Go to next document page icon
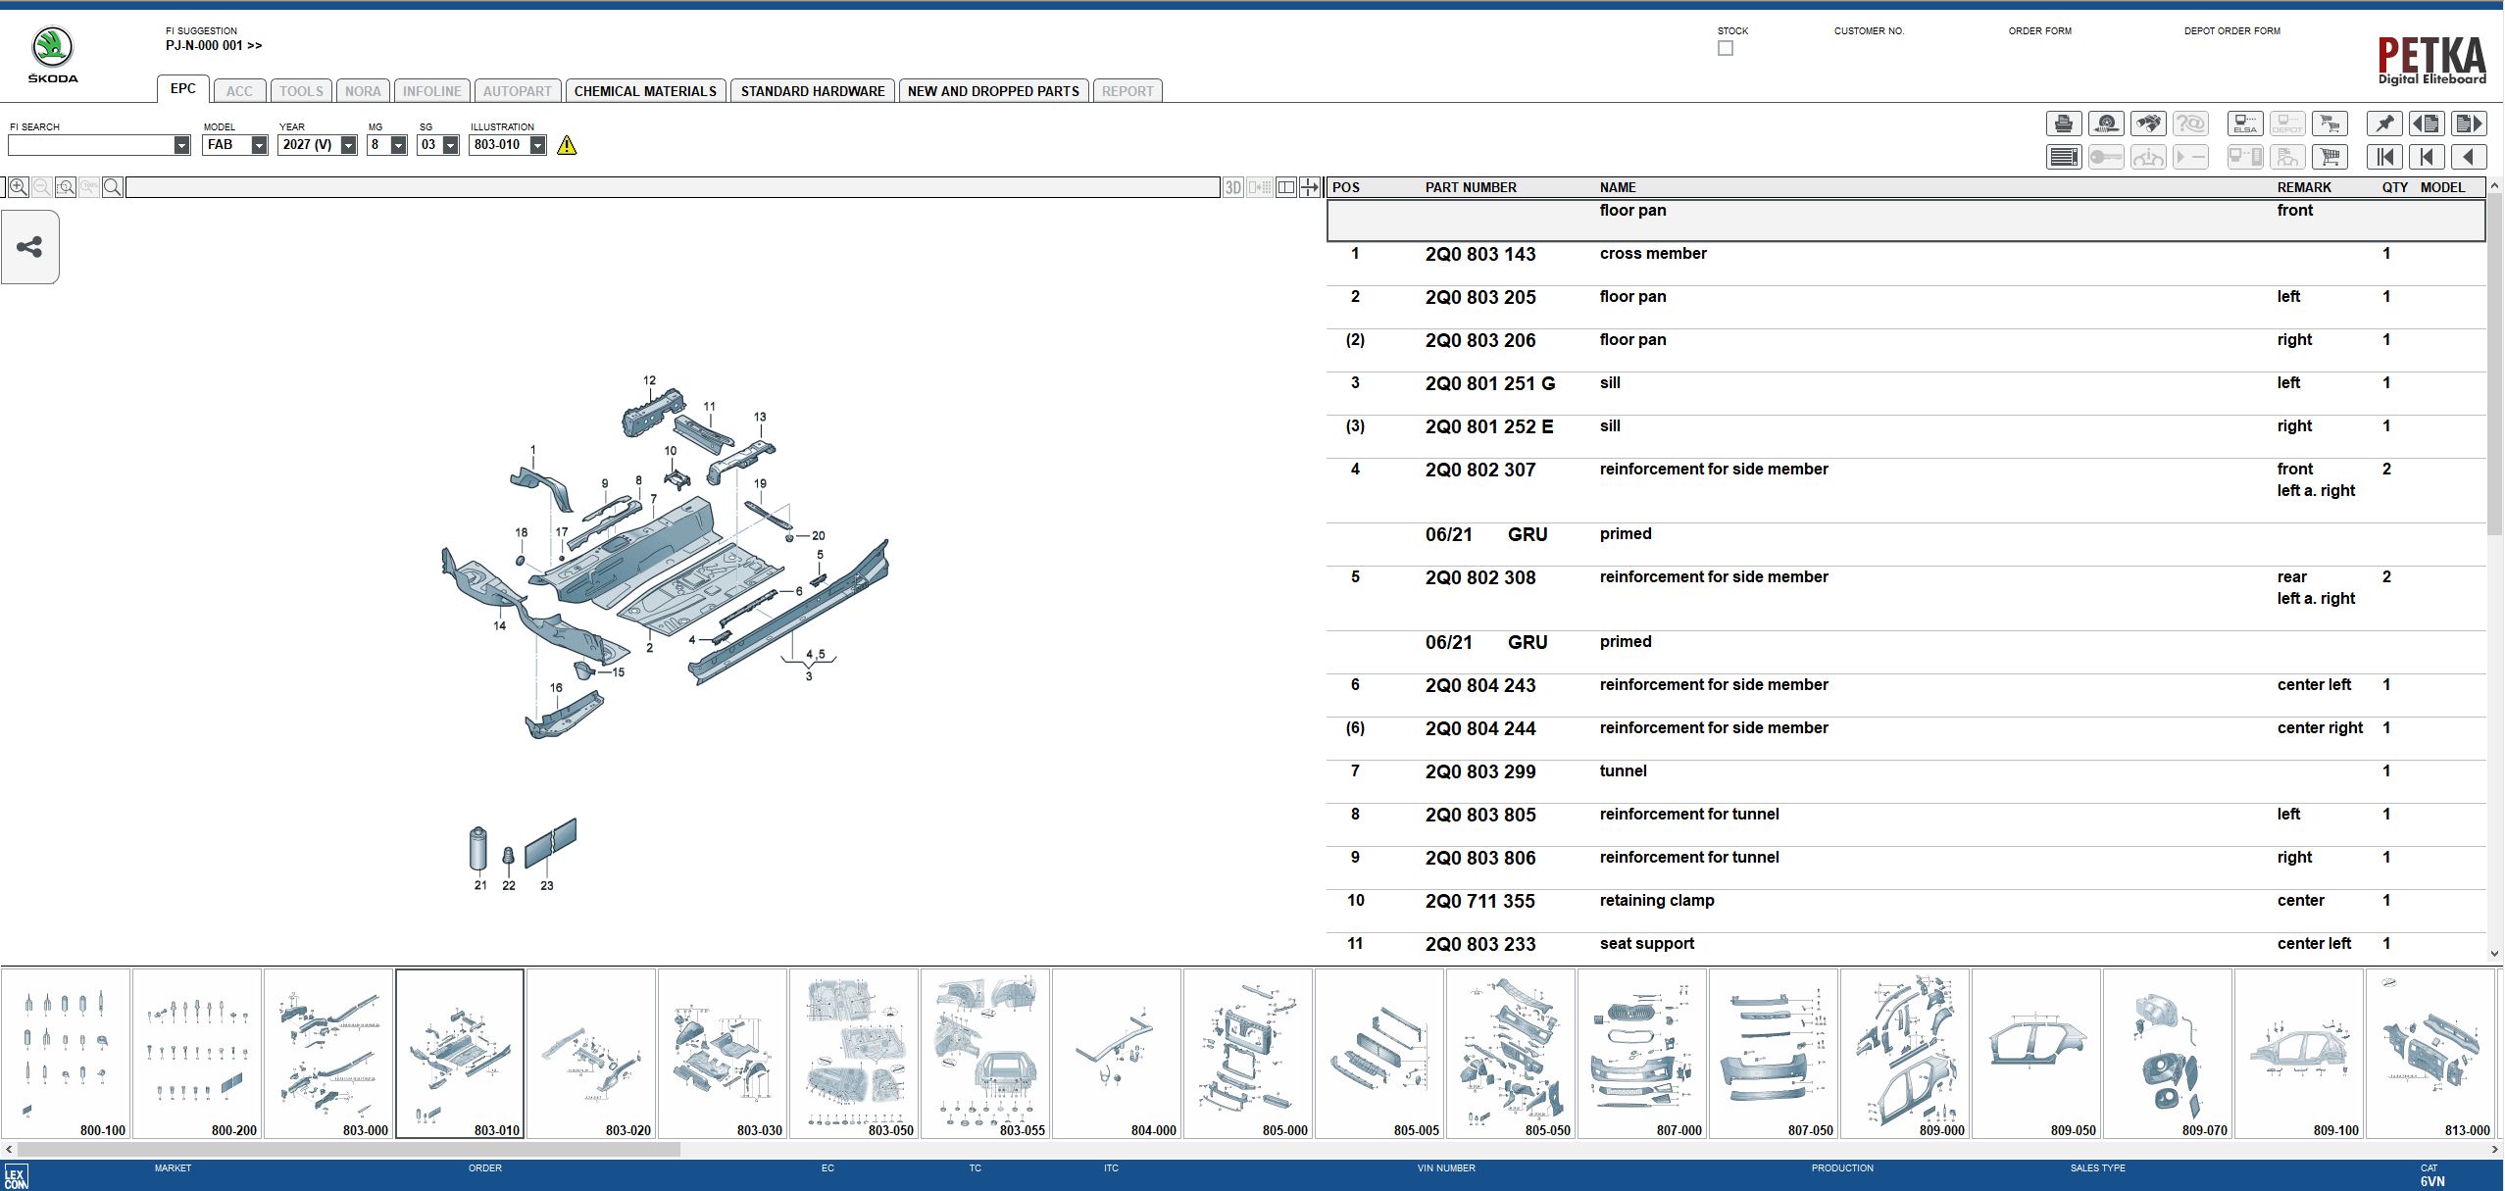 2468,124
